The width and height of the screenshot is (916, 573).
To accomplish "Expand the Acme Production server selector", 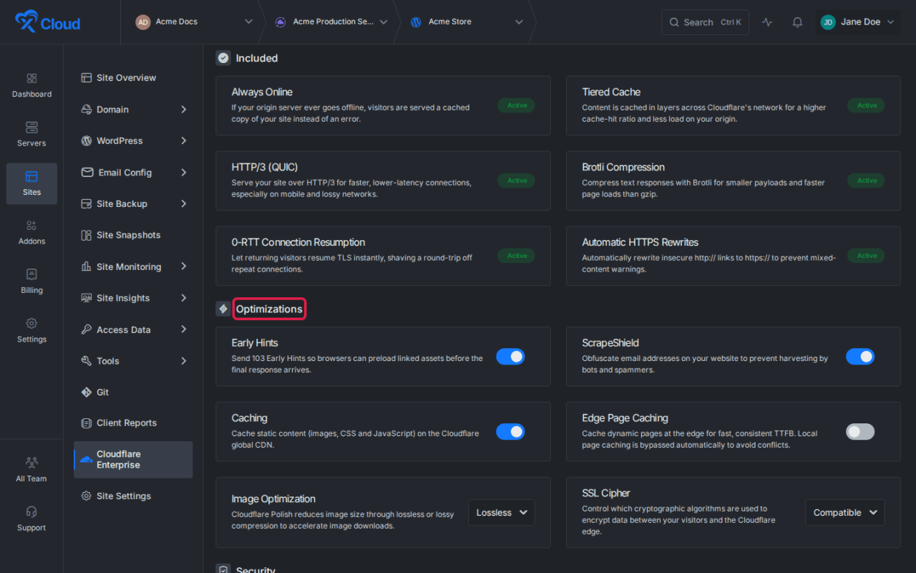I will click(331, 22).
